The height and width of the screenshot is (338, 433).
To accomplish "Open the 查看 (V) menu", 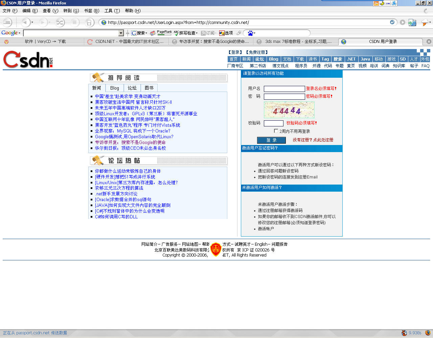I will [x=50, y=11].
